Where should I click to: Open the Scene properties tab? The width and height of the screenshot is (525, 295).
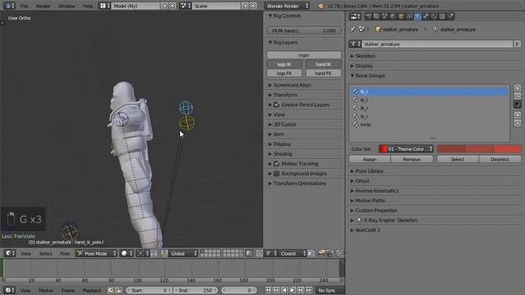[x=385, y=16]
